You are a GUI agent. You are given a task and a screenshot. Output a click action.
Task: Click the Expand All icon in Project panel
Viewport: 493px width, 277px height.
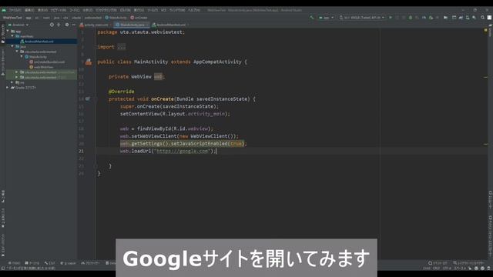click(59, 25)
